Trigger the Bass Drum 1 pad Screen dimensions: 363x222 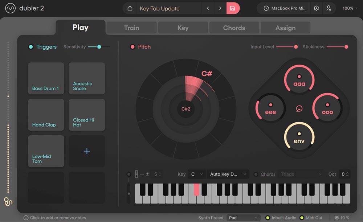46,79
